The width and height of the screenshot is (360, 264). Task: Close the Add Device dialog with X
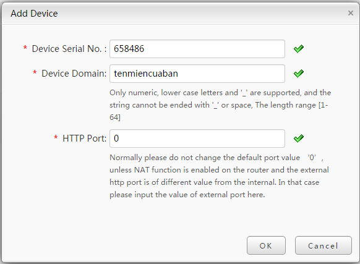click(x=351, y=13)
